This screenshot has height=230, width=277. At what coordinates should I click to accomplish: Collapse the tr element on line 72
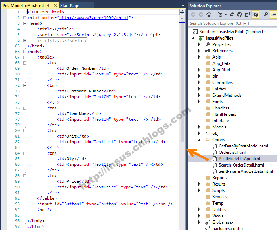pyautogui.click(x=25, y=85)
